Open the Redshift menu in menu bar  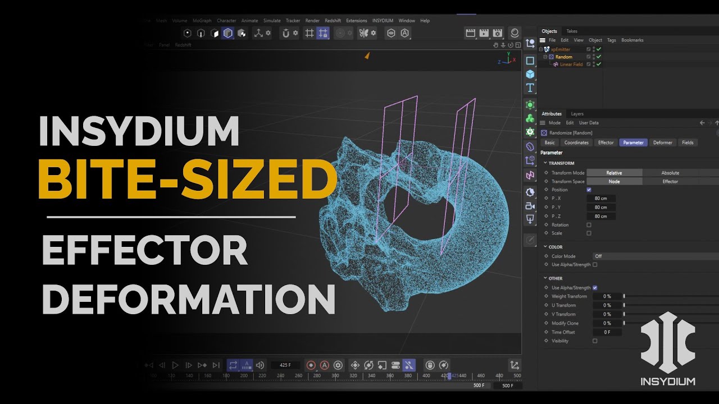[333, 21]
